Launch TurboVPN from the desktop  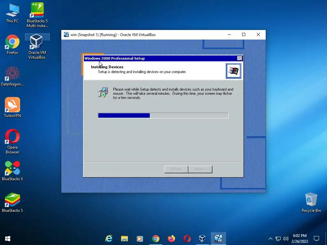tap(12, 108)
